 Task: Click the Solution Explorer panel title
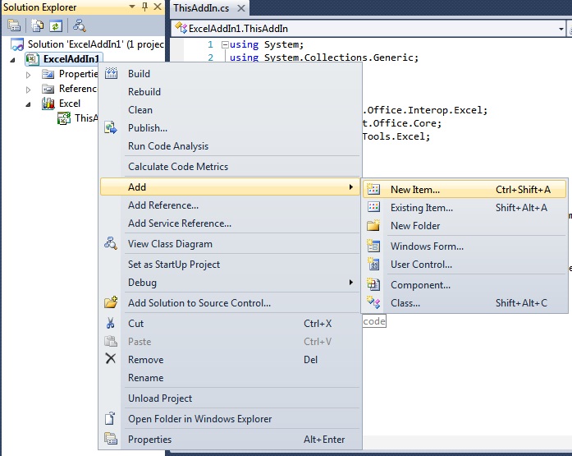click(40, 7)
